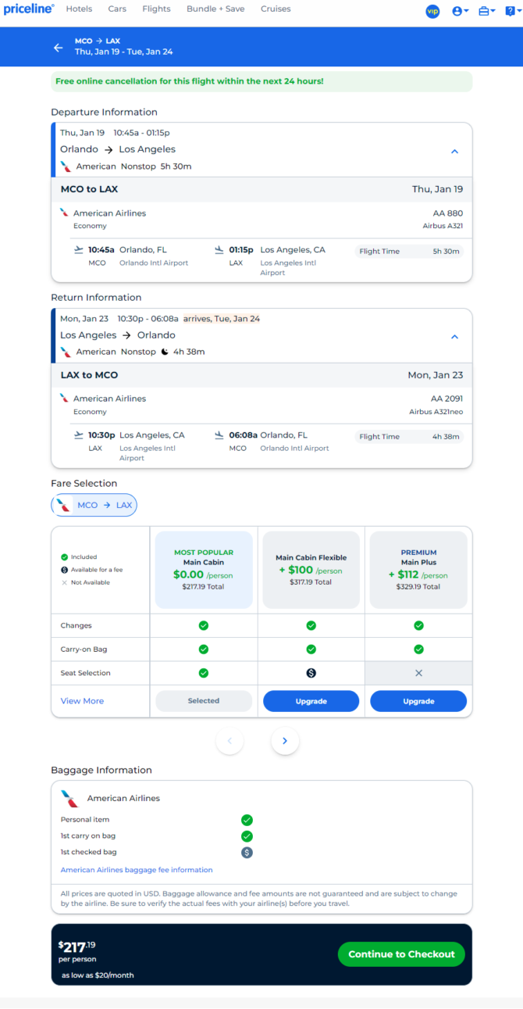Select the Premium Main Plus fare card
Image resolution: width=523 pixels, height=1009 pixels.
click(x=418, y=570)
